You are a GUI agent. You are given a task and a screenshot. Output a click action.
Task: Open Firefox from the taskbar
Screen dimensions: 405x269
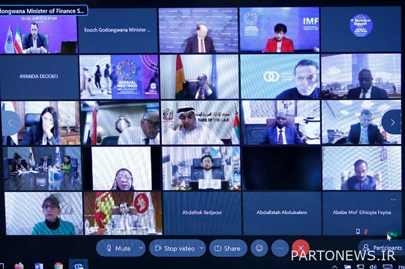[19, 266]
